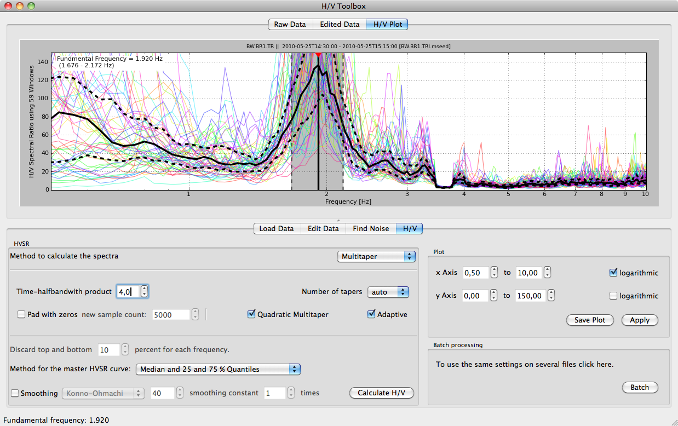Click the red fundamental frequency marker on plot
Viewport: 678px width, 426px height.
(318, 54)
